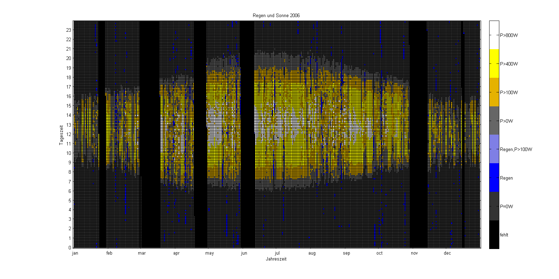
Task: Click the bright blue Regen colorbar swatch
Action: coord(494,178)
